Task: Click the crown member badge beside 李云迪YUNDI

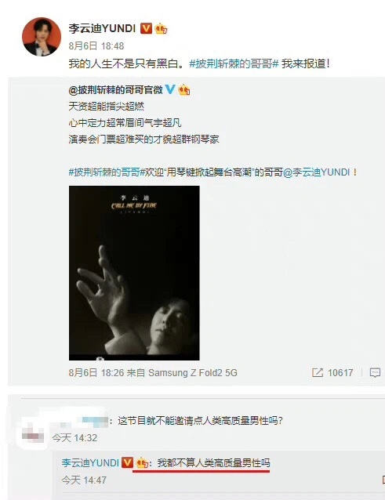Action: click(161, 29)
